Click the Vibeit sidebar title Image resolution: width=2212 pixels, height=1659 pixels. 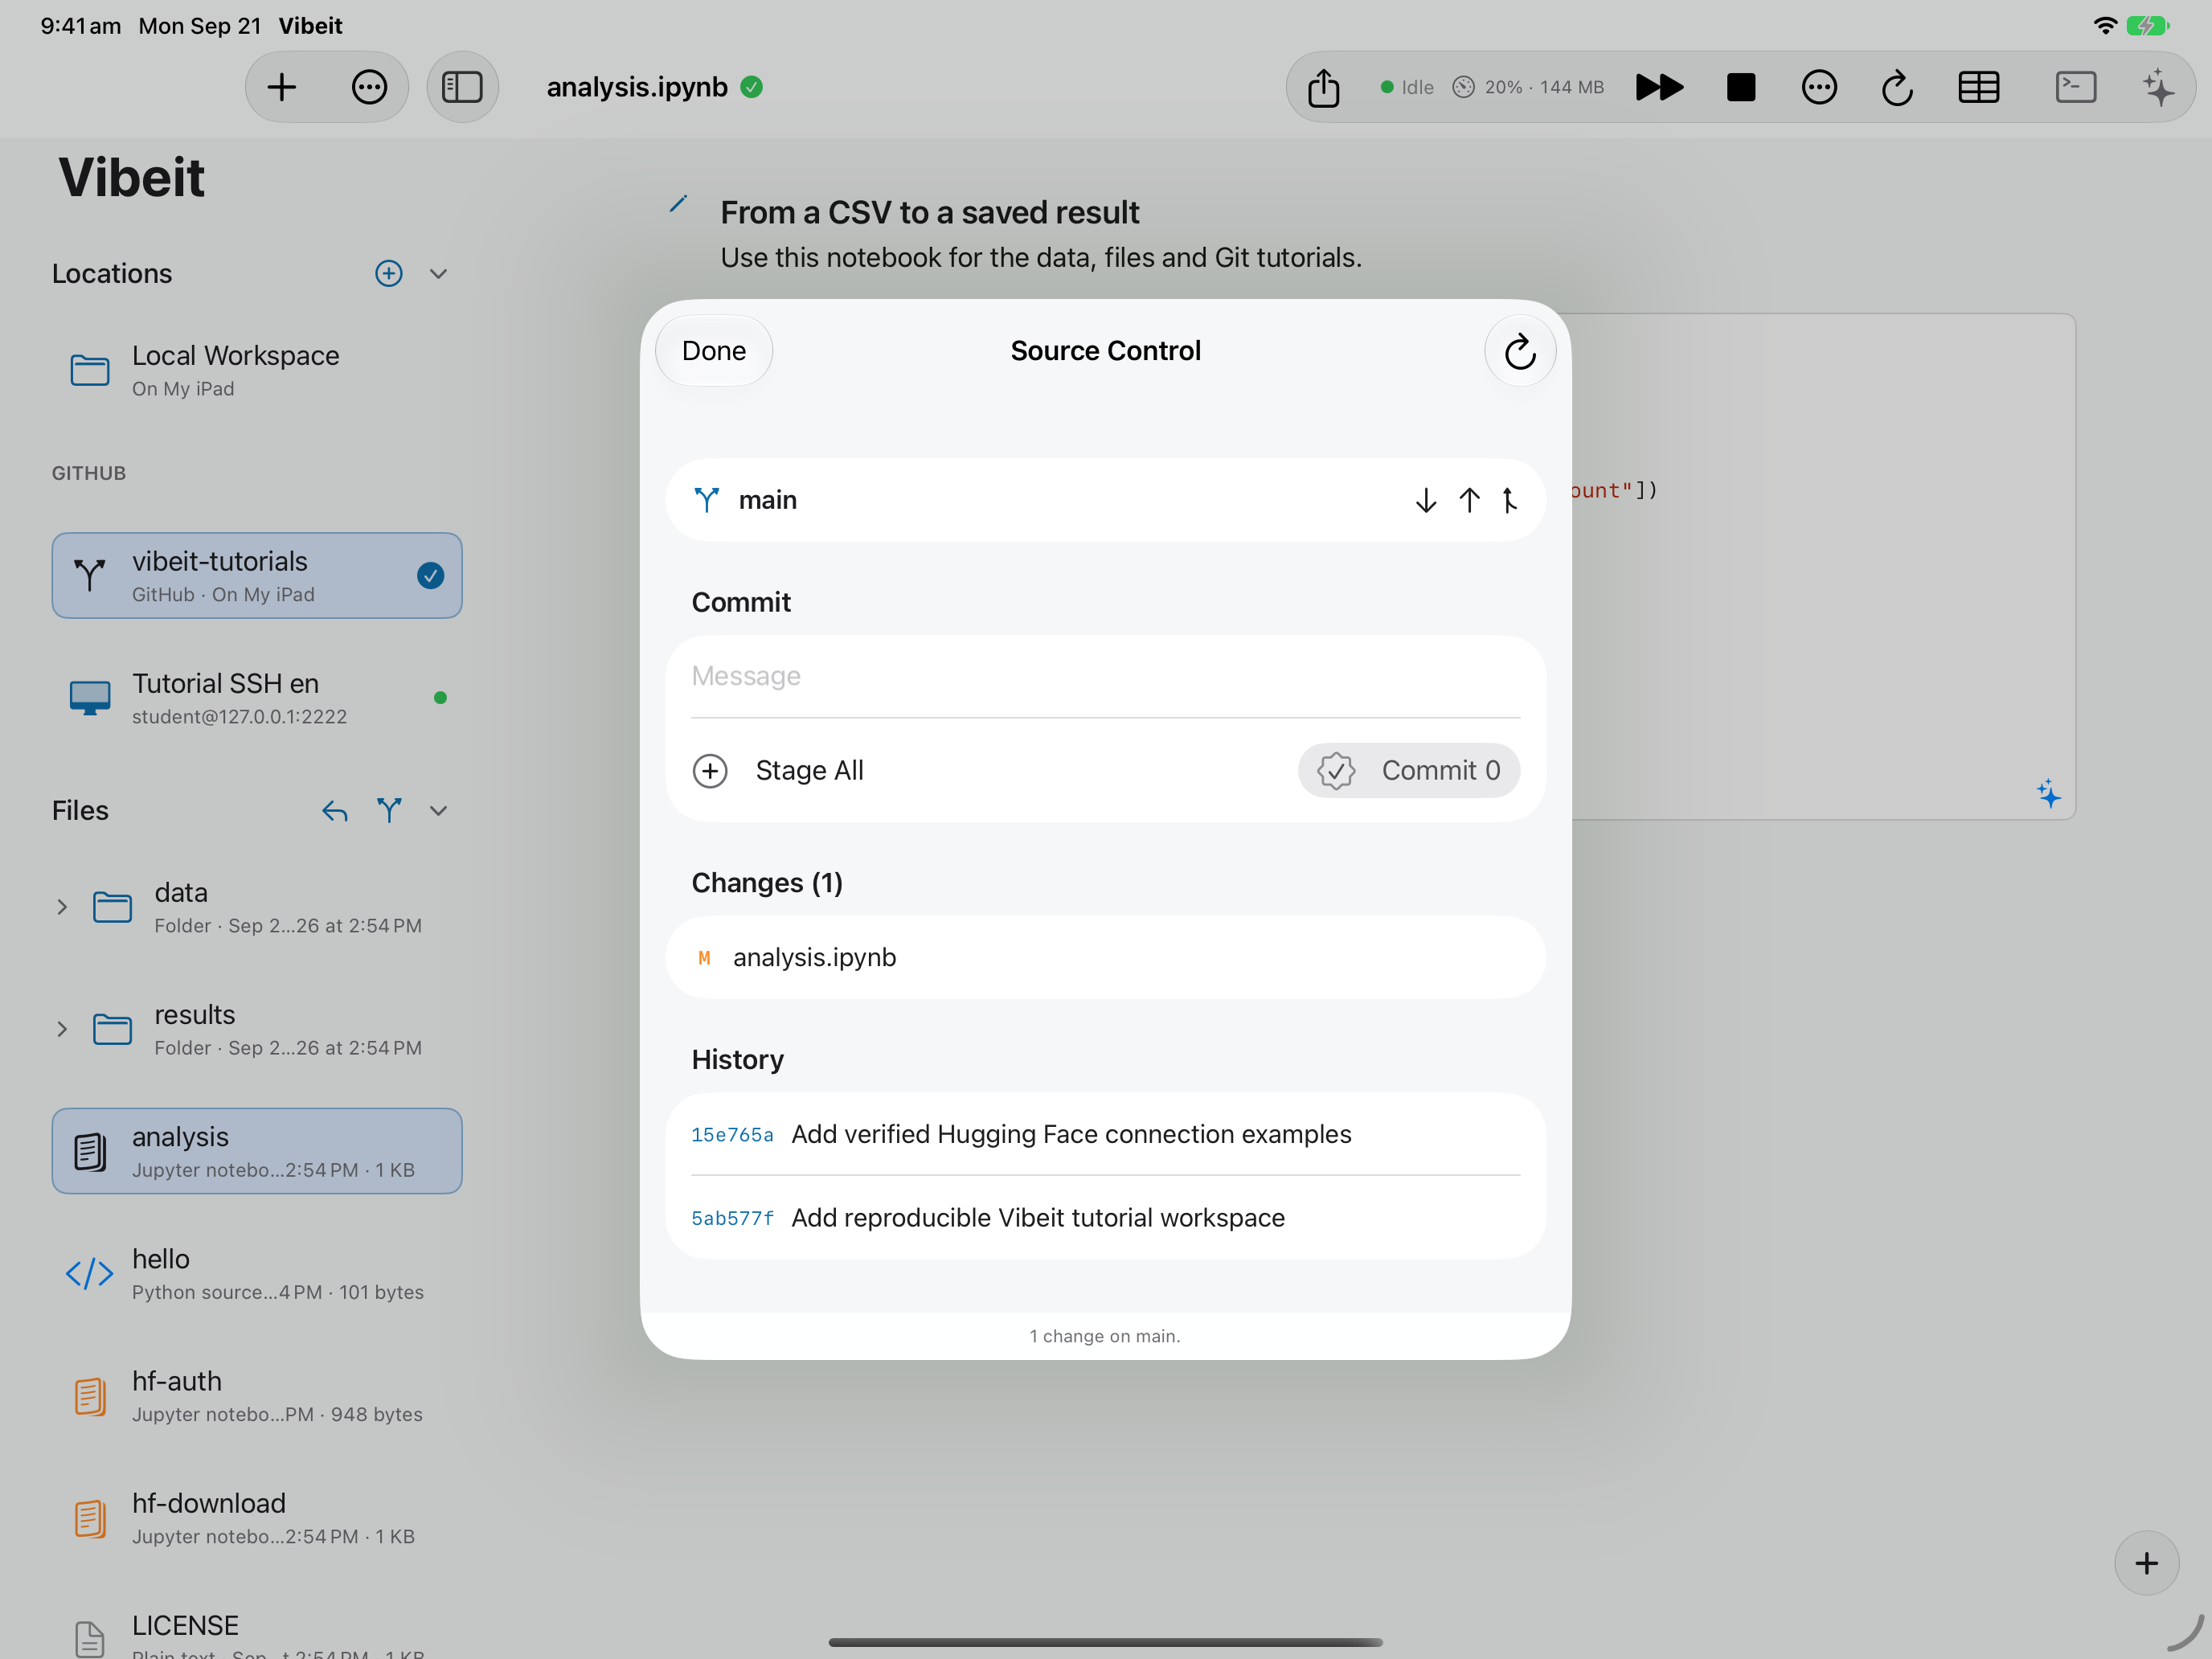click(131, 178)
